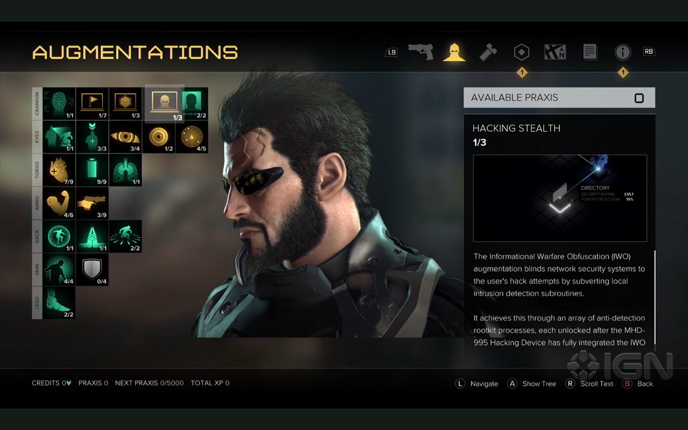Viewport: 688px width, 430px height.
Task: Switch to the augmentations head tab
Action: [454, 52]
